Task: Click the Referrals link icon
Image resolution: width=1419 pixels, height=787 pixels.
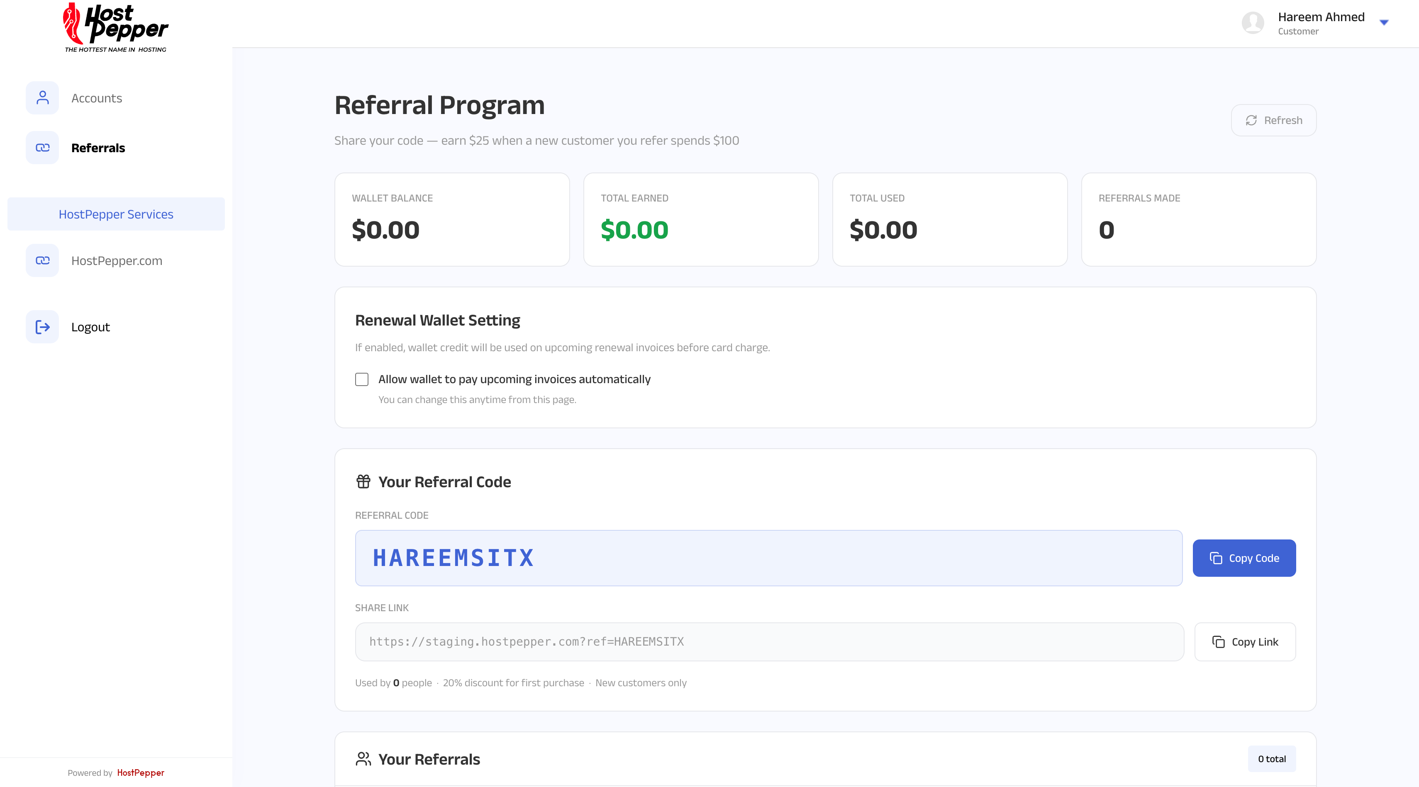Action: (x=42, y=148)
